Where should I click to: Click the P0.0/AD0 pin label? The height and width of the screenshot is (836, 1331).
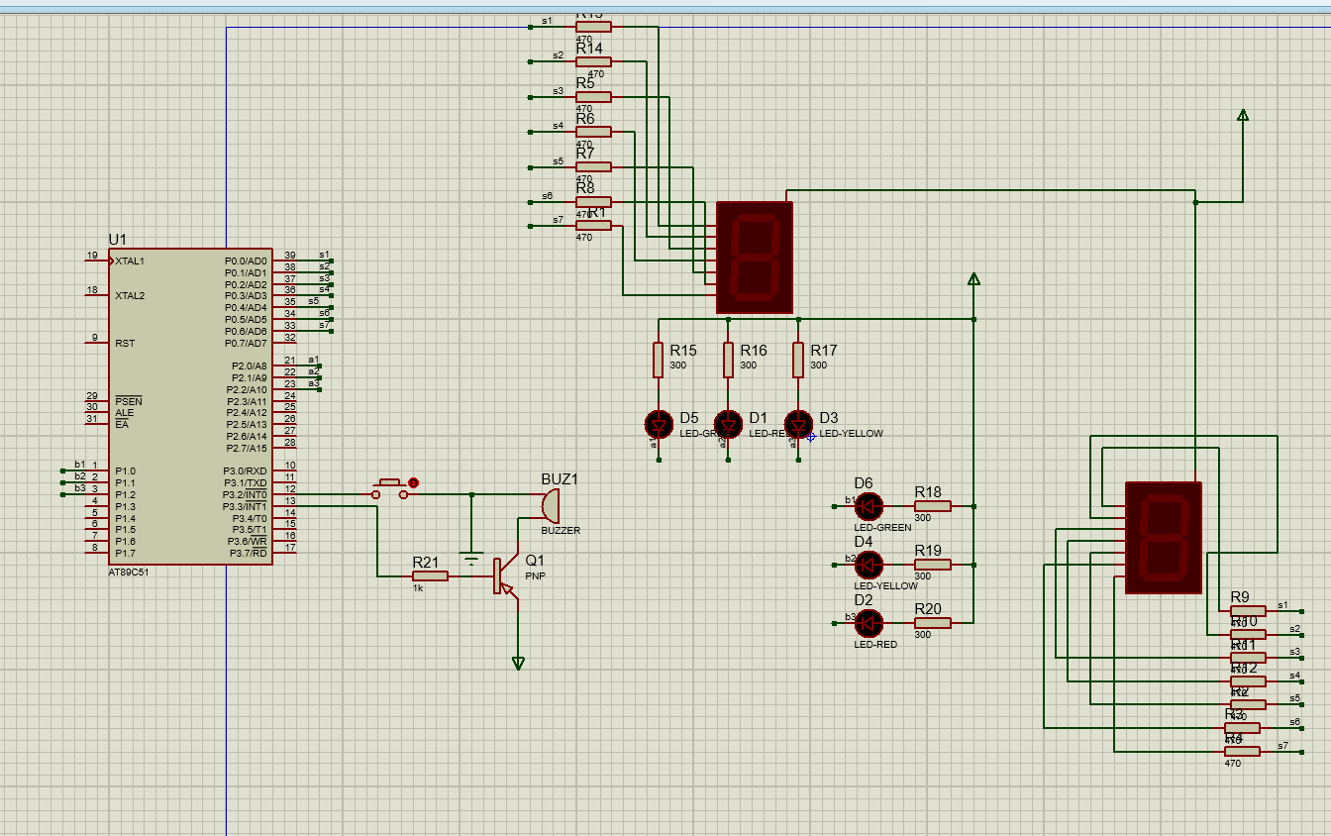[246, 261]
